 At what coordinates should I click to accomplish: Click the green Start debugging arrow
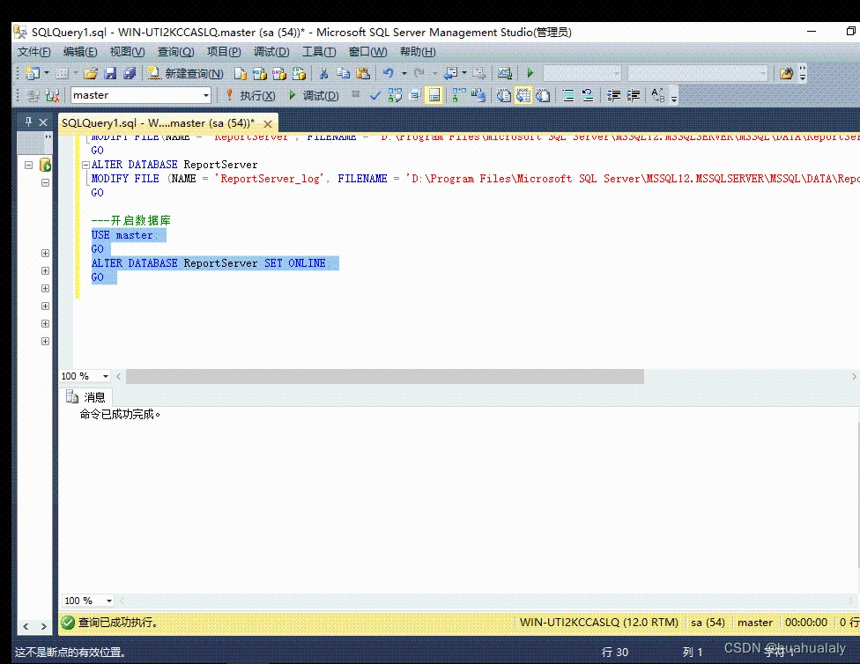click(530, 73)
